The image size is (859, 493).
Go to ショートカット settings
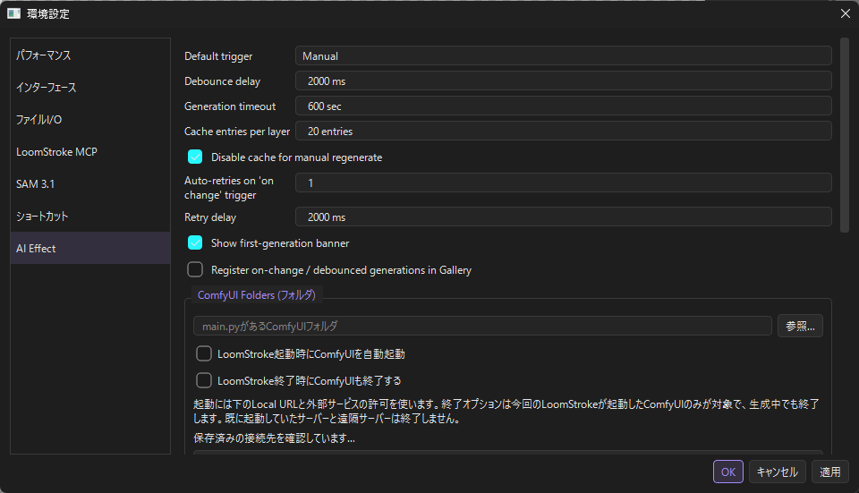tap(90, 216)
